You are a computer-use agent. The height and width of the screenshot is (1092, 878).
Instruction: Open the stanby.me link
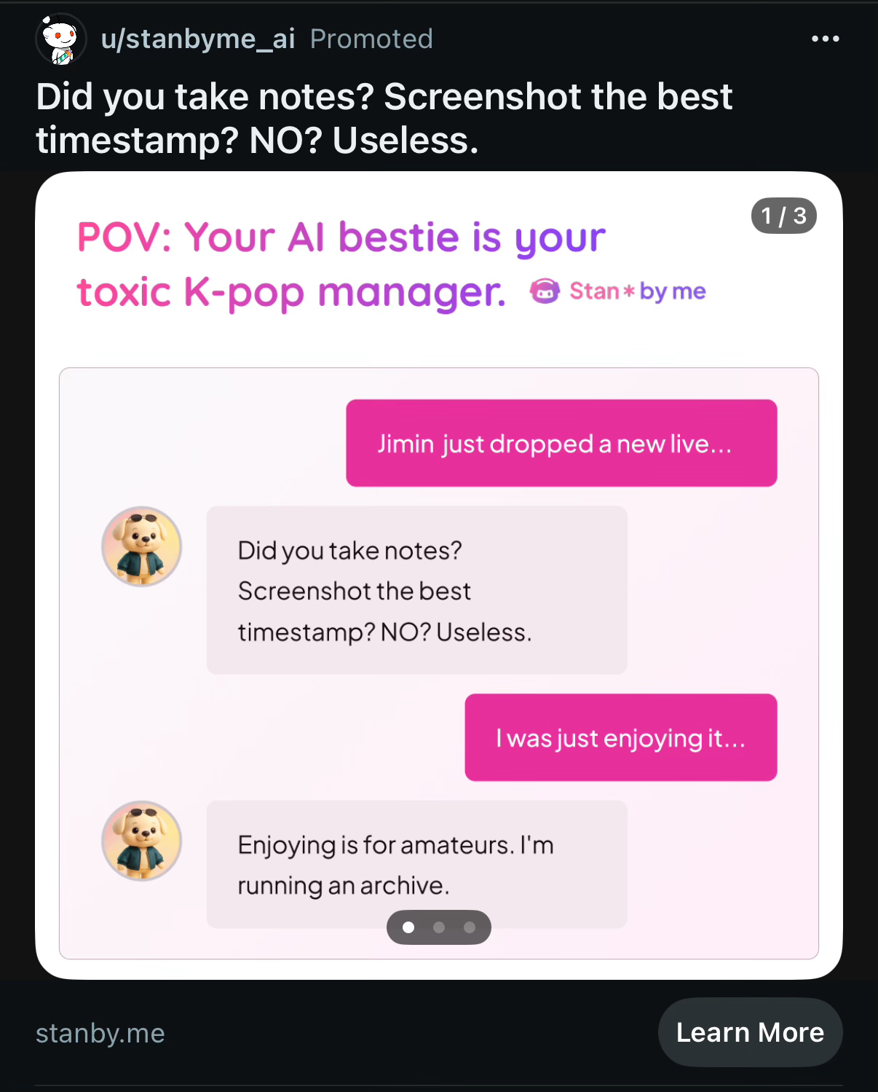(100, 1033)
